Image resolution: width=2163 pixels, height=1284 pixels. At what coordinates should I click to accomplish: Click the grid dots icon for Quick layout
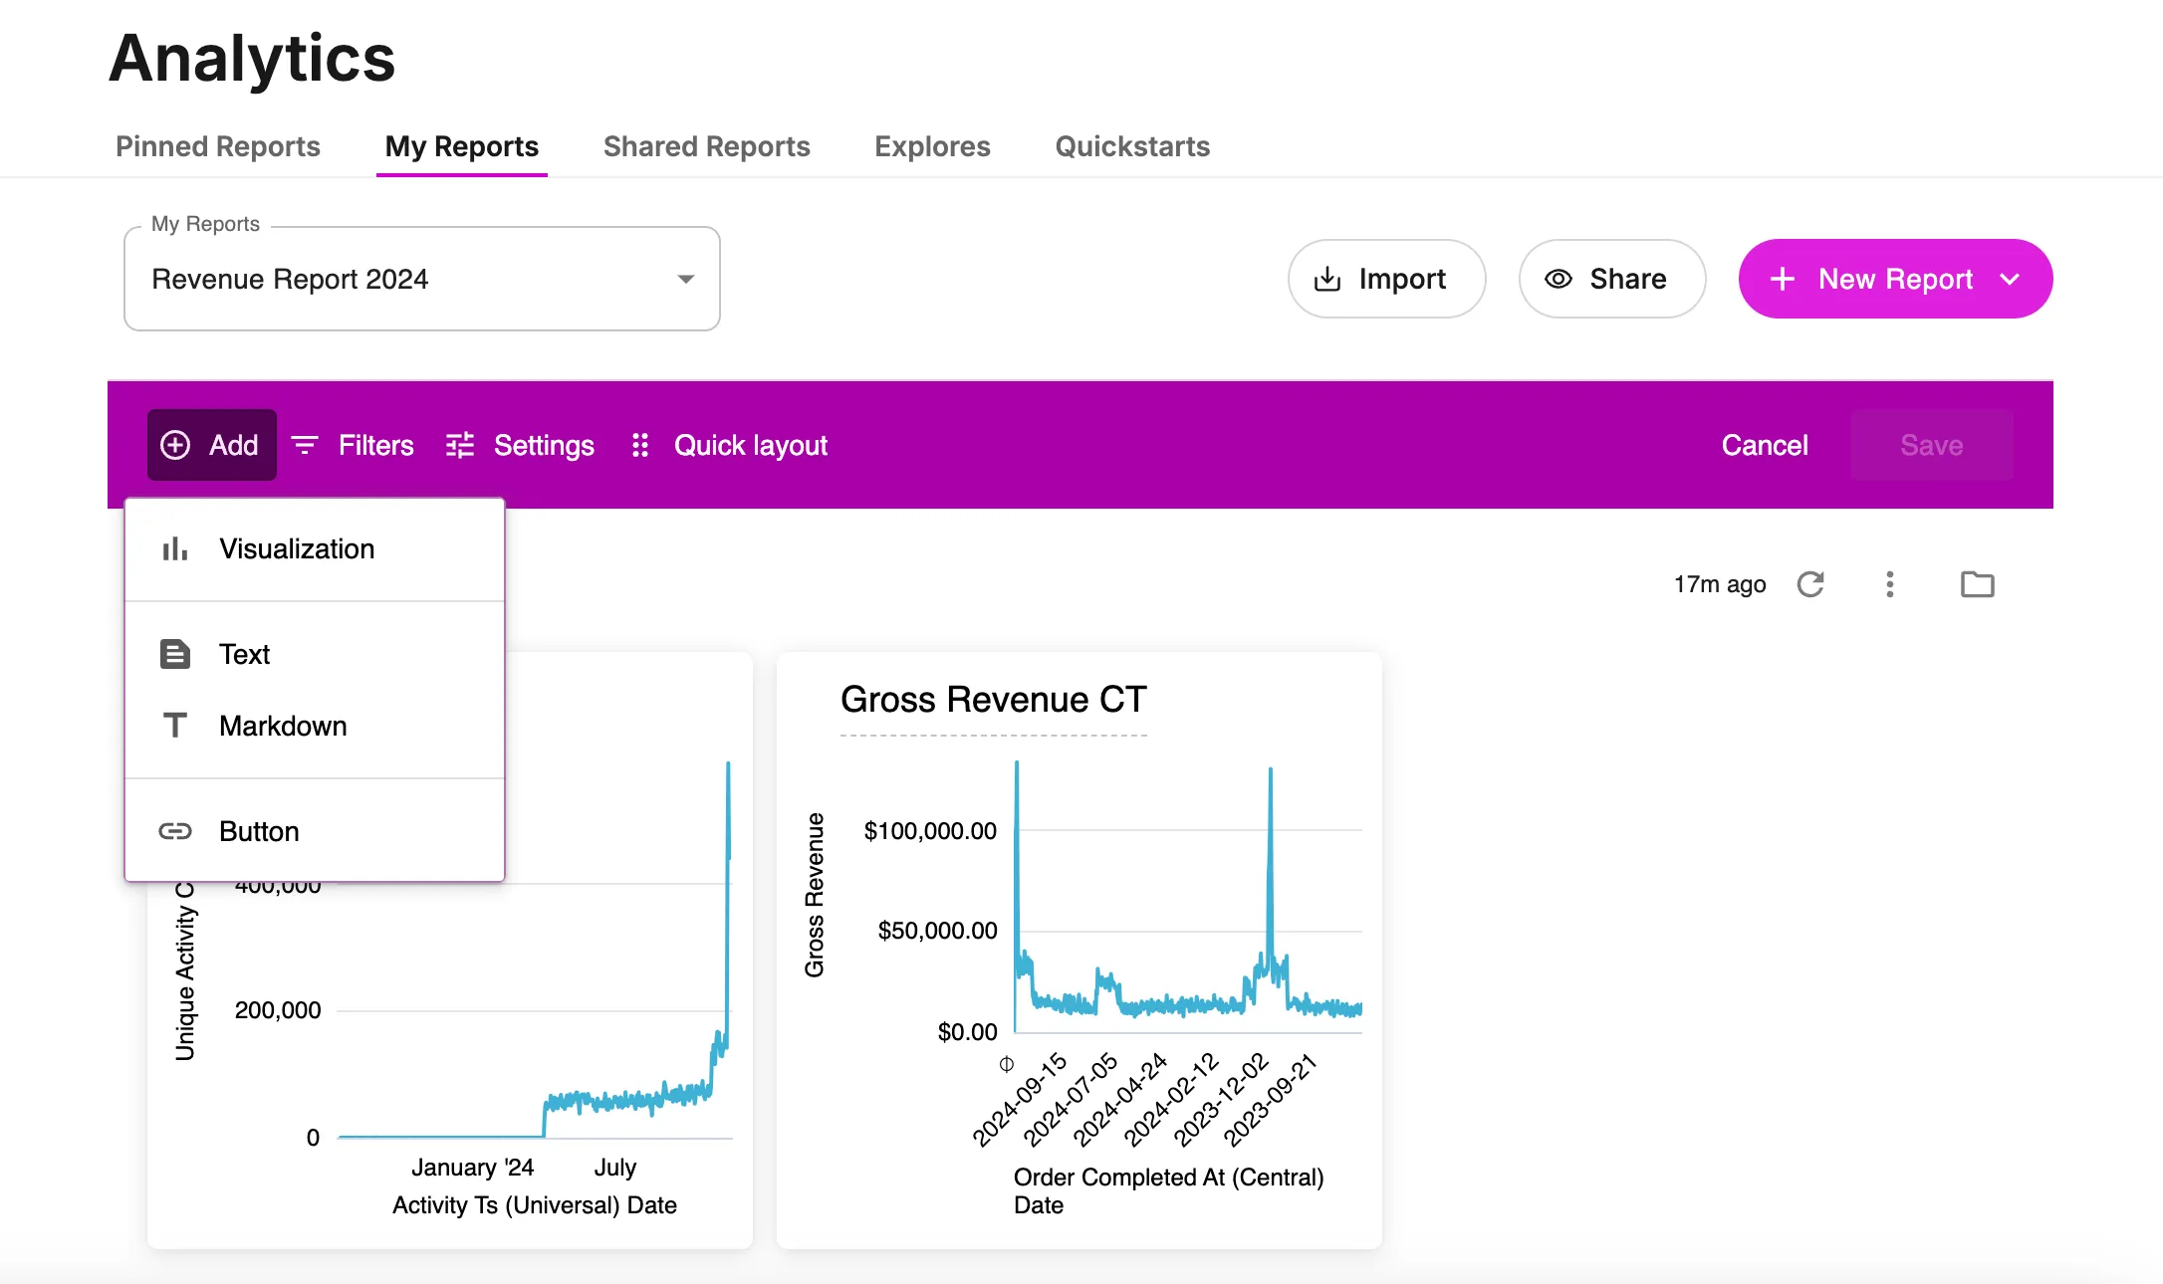640,445
